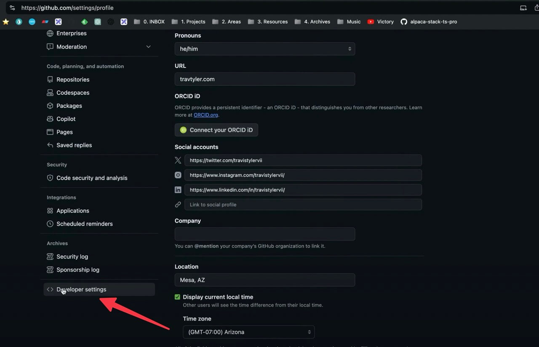Click the empty Company input field
The width and height of the screenshot is (539, 347).
[264, 234]
